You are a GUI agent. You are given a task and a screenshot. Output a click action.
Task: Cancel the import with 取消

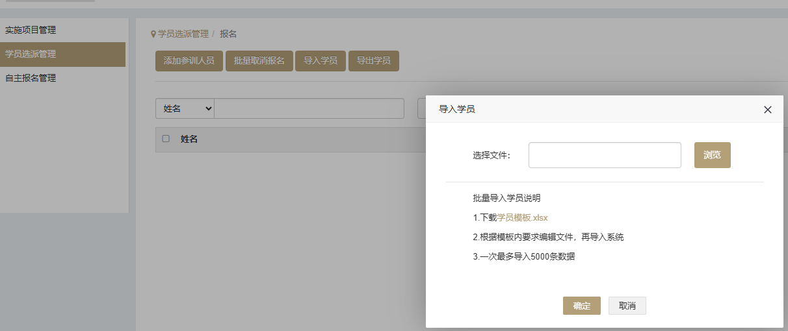tap(627, 306)
